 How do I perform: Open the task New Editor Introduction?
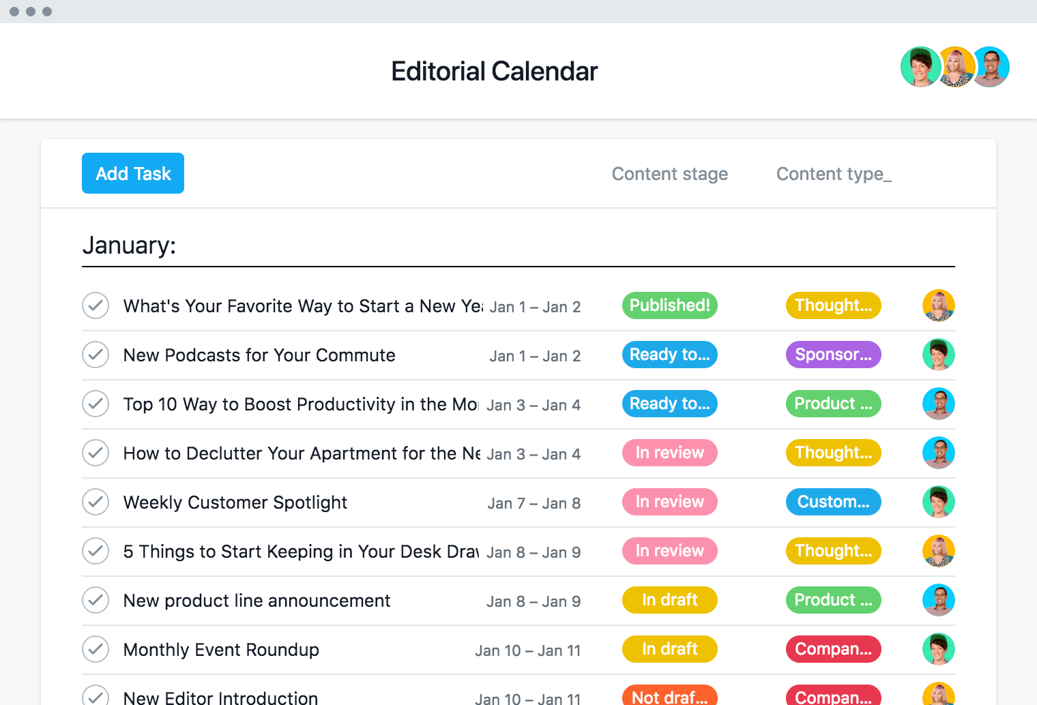[x=220, y=696]
